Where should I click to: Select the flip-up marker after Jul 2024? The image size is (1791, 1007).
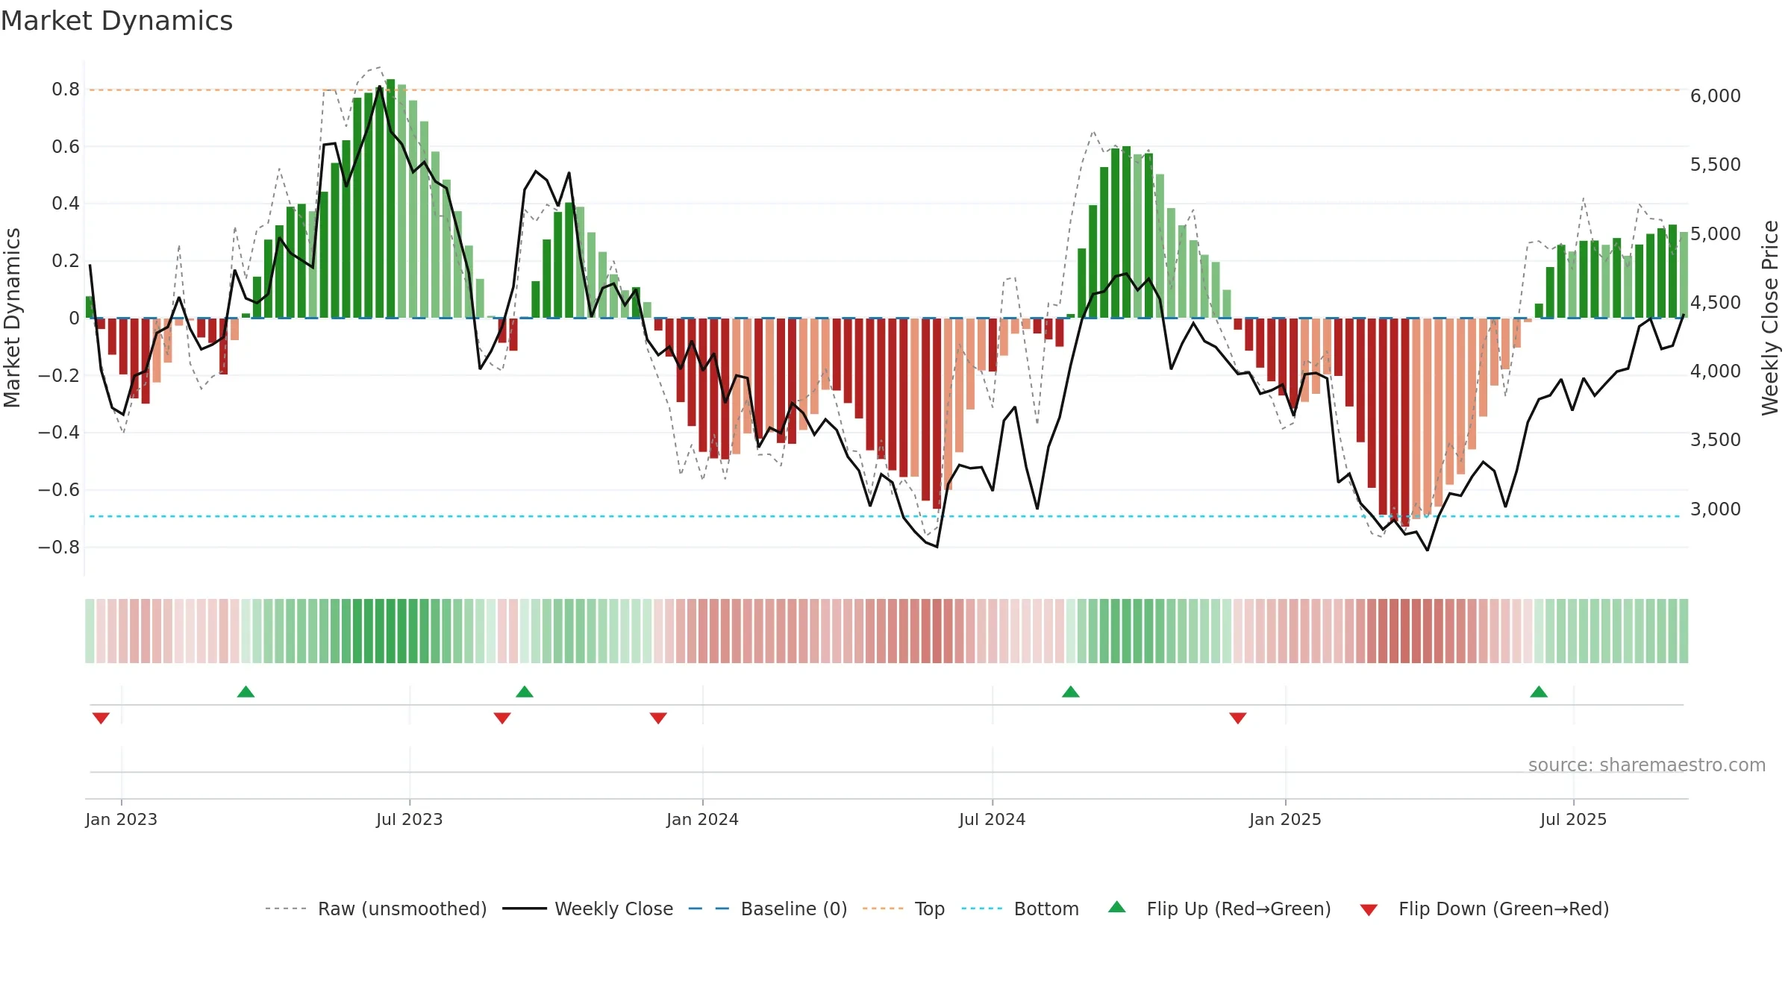pyautogui.click(x=1071, y=691)
